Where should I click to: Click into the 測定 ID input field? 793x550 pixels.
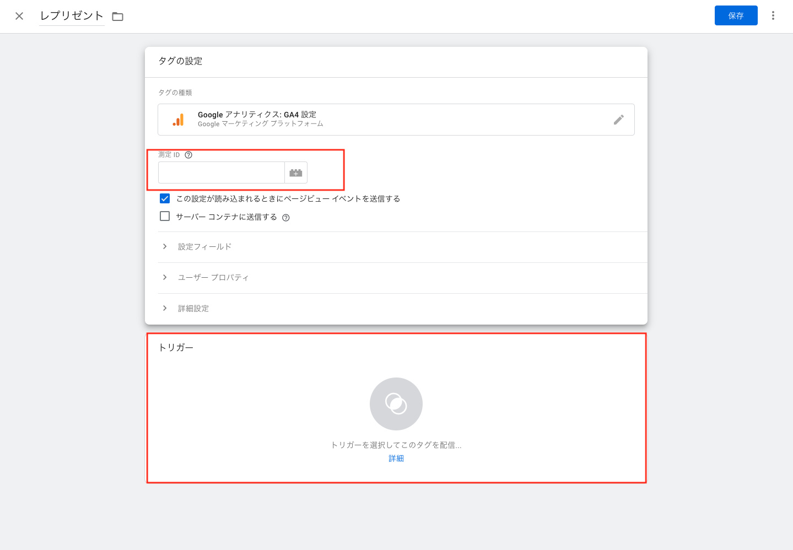click(x=221, y=173)
